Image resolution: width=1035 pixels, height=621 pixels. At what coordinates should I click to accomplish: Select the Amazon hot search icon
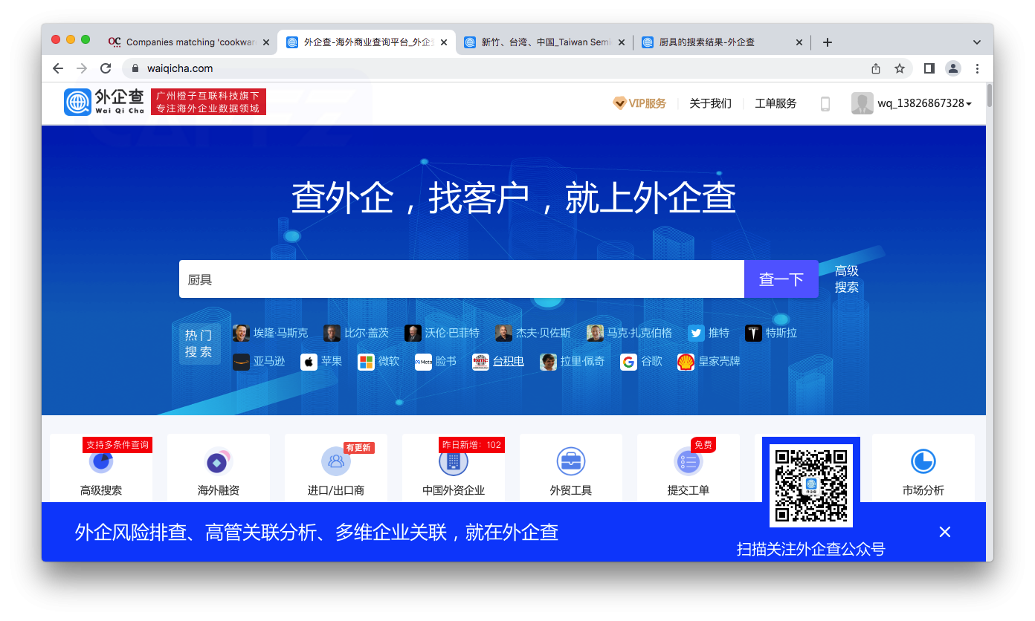(x=242, y=362)
